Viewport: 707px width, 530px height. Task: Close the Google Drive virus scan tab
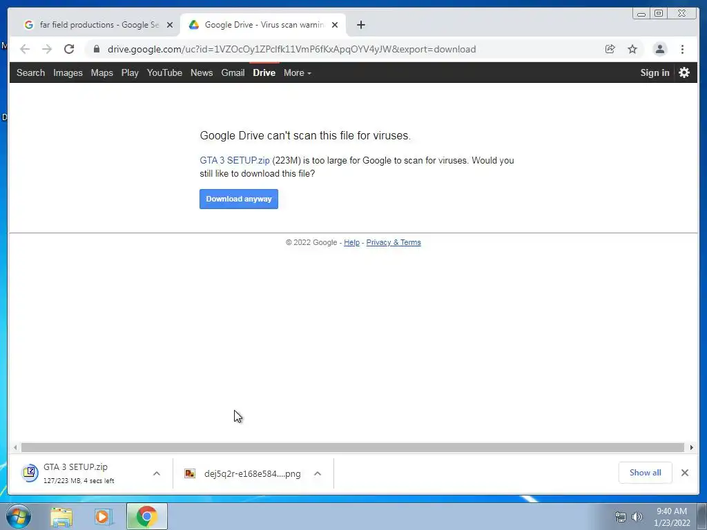click(335, 25)
